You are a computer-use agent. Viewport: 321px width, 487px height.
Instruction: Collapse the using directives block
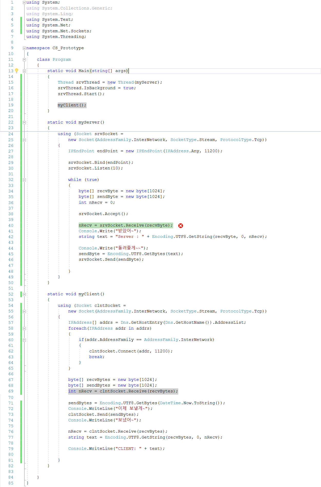click(24, 3)
